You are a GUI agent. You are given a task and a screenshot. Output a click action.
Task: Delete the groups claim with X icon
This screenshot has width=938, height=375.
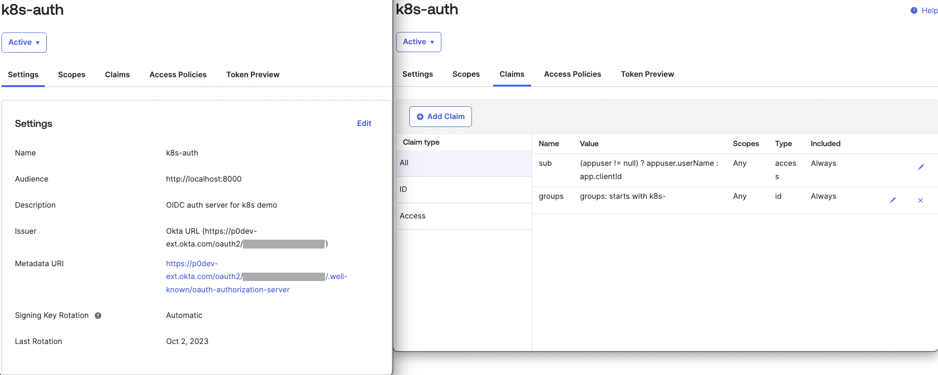tap(920, 200)
